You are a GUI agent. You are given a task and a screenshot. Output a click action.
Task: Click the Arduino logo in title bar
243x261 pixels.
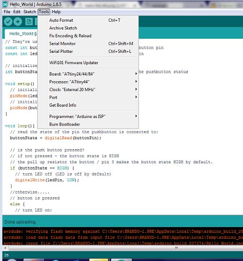pyautogui.click(x=5, y=4)
